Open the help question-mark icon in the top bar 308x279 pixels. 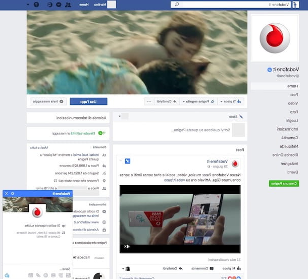point(36,5)
